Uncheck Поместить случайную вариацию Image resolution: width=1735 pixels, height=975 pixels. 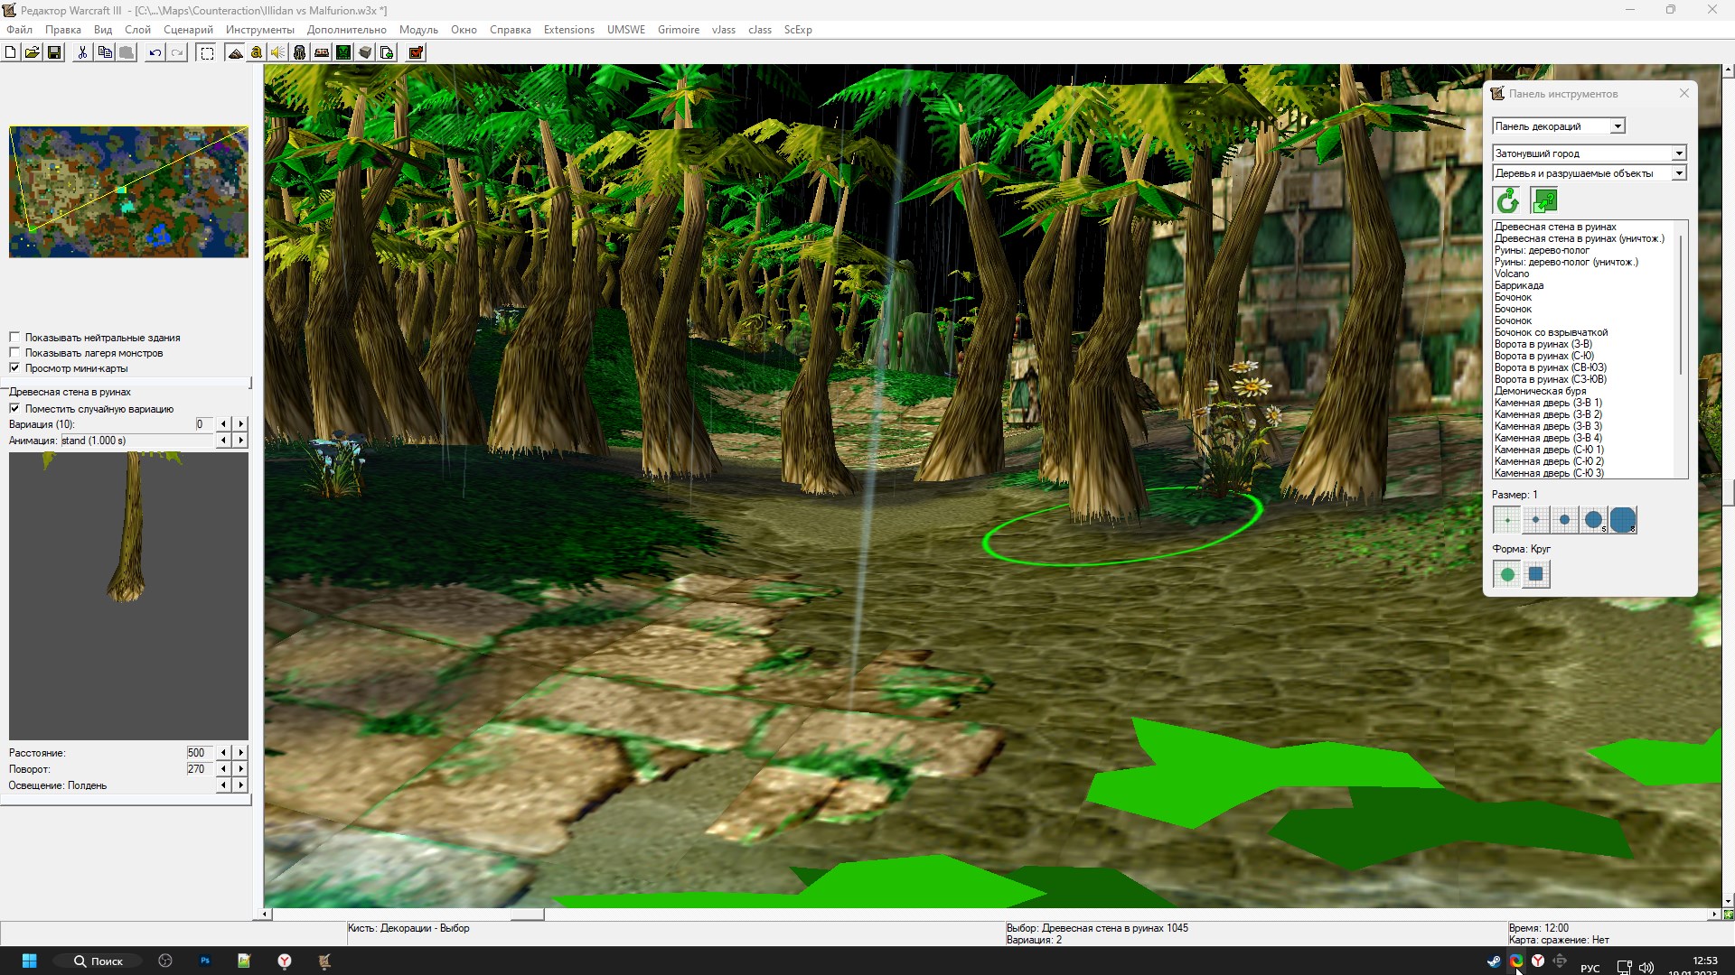click(14, 409)
